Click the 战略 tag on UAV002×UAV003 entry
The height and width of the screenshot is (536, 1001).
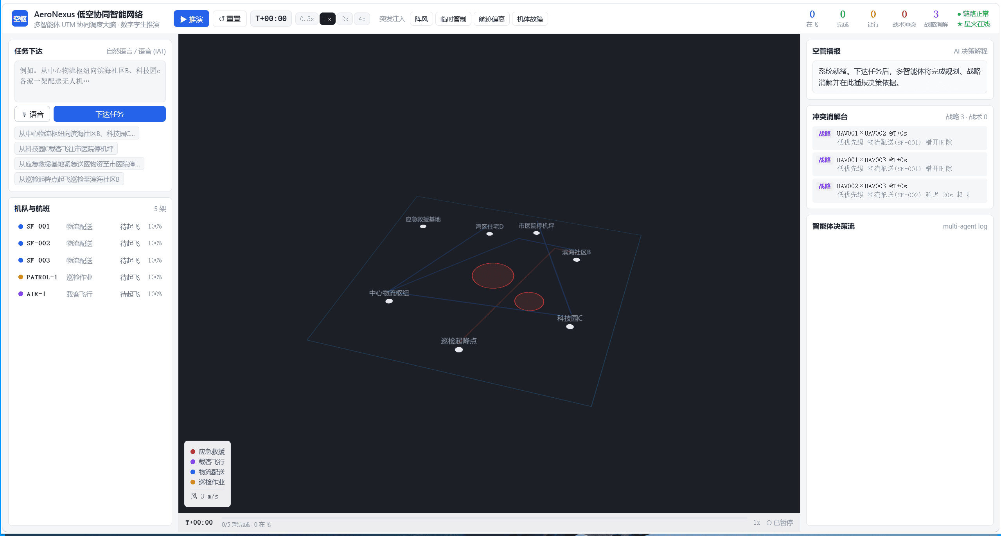(825, 186)
